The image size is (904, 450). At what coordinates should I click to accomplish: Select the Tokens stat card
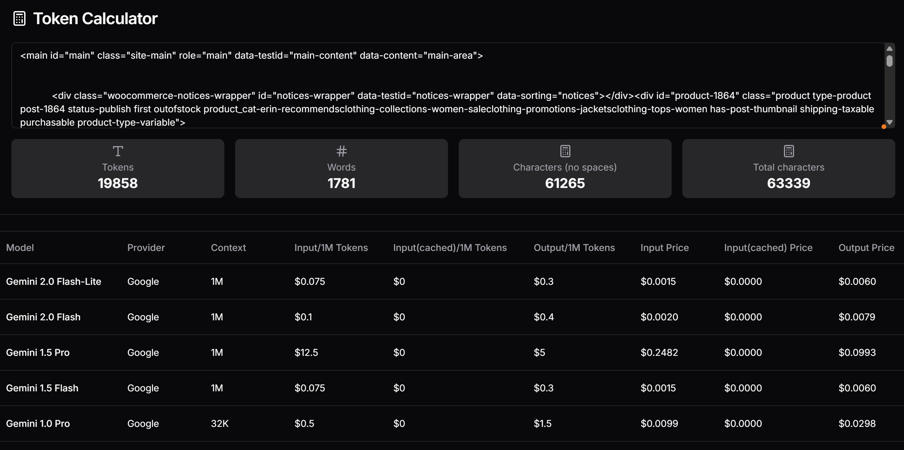pyautogui.click(x=118, y=168)
